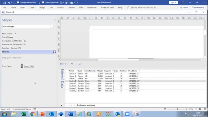
Task: Save the Stencil82 stencil icon
Action: [54, 52]
